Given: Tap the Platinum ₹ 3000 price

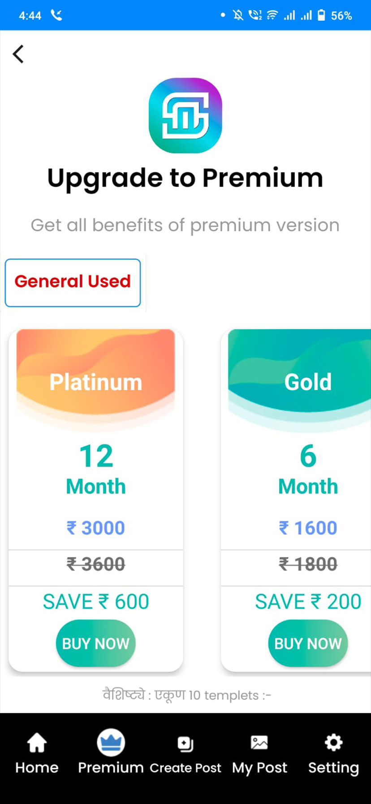Looking at the screenshot, I should (95, 528).
